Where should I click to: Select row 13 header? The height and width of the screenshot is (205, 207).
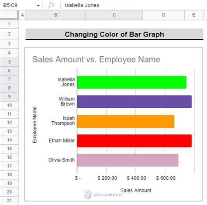pos(9,131)
